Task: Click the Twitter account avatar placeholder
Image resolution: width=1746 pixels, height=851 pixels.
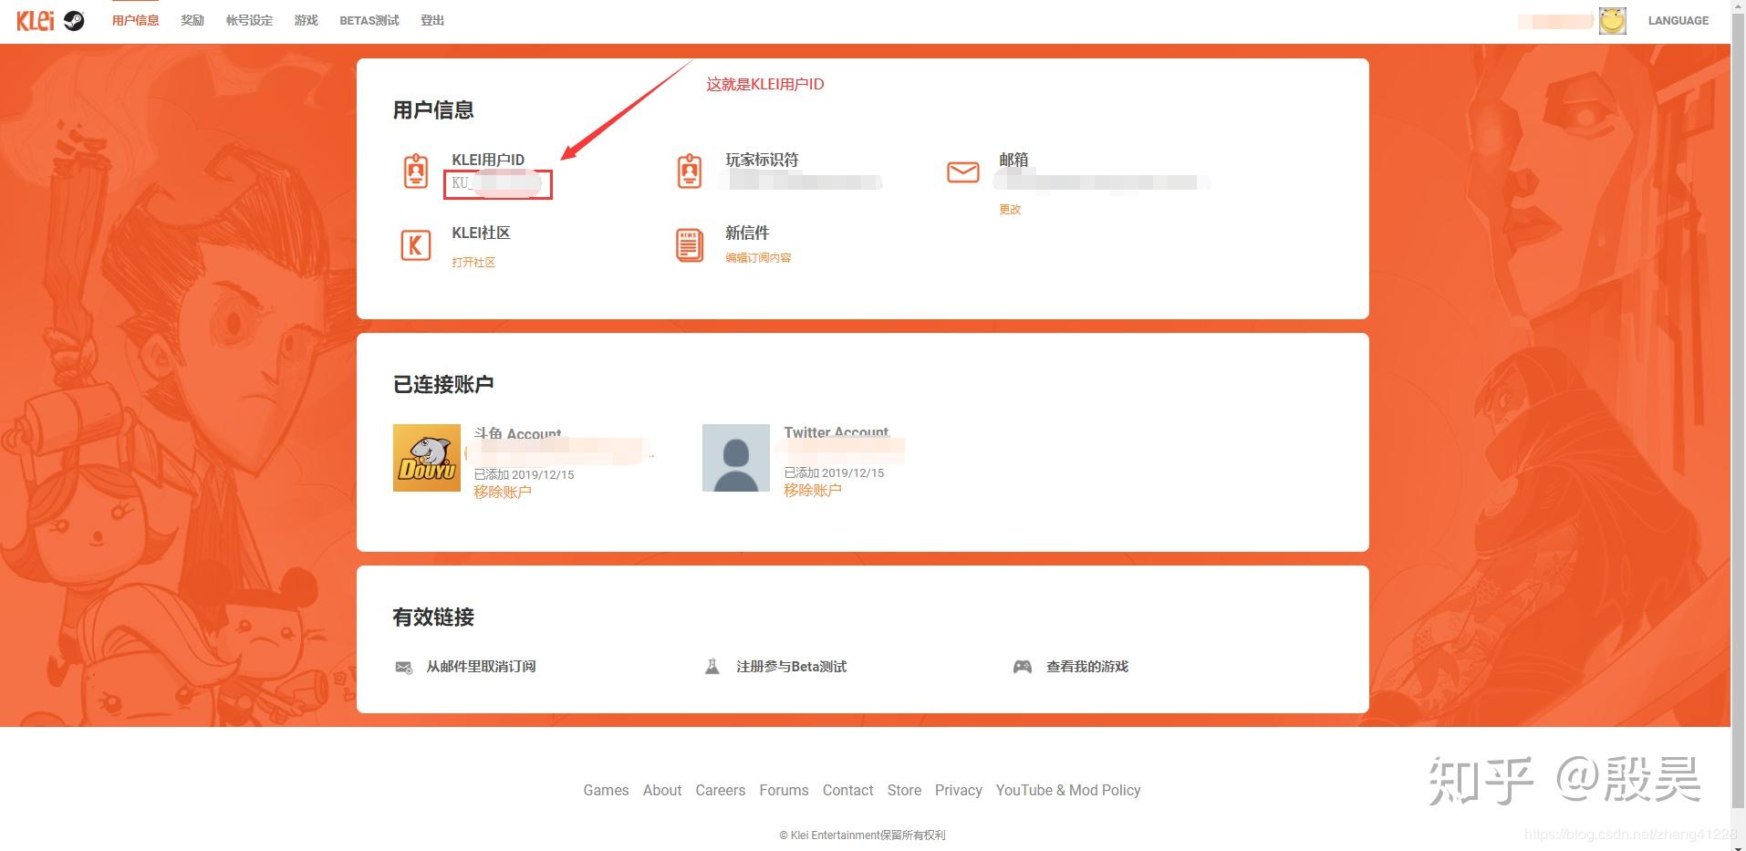Action: [736, 458]
